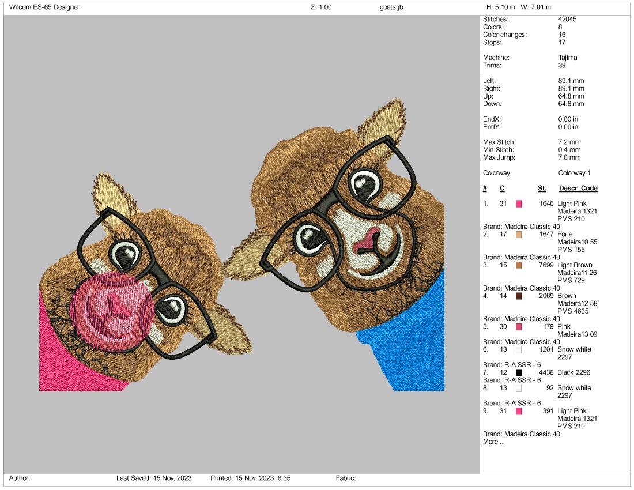Viewport: 634px width, 490px height.
Task: Select the Light Pink swatch in row 1
Action: [x=519, y=204]
